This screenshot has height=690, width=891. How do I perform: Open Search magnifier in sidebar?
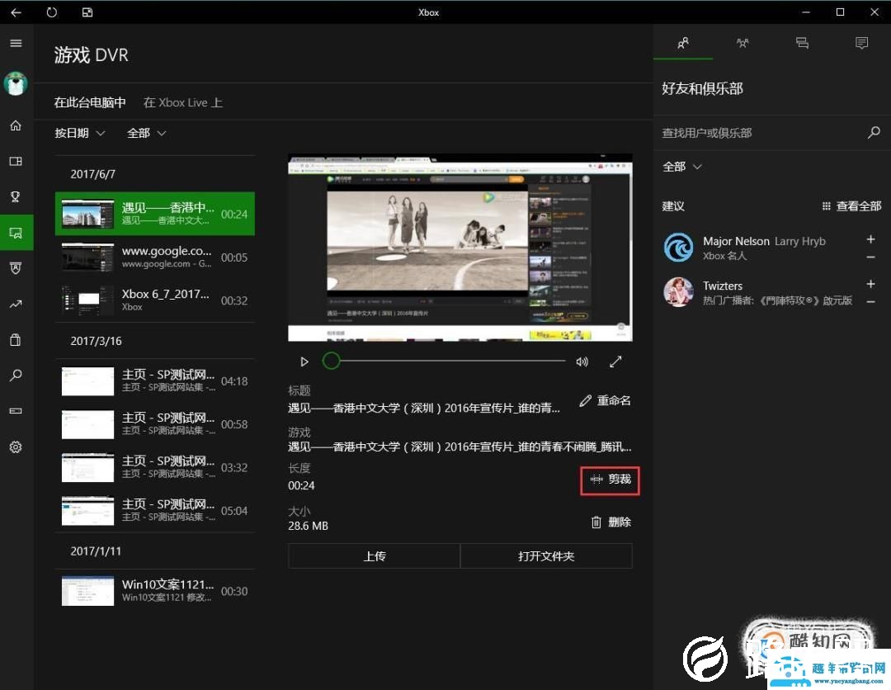tap(16, 375)
